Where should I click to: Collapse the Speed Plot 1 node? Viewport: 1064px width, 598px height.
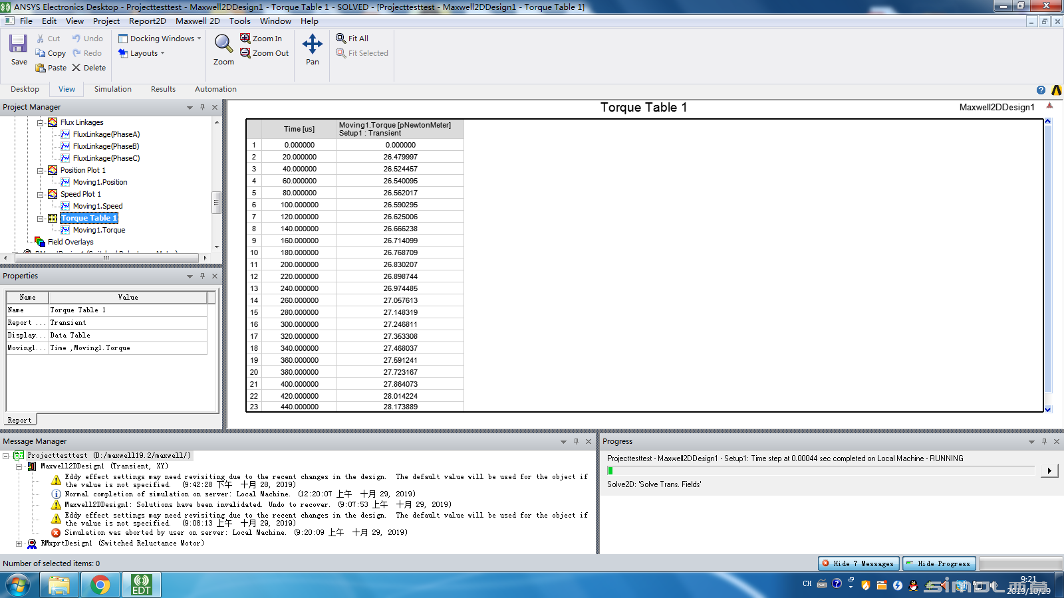point(41,194)
